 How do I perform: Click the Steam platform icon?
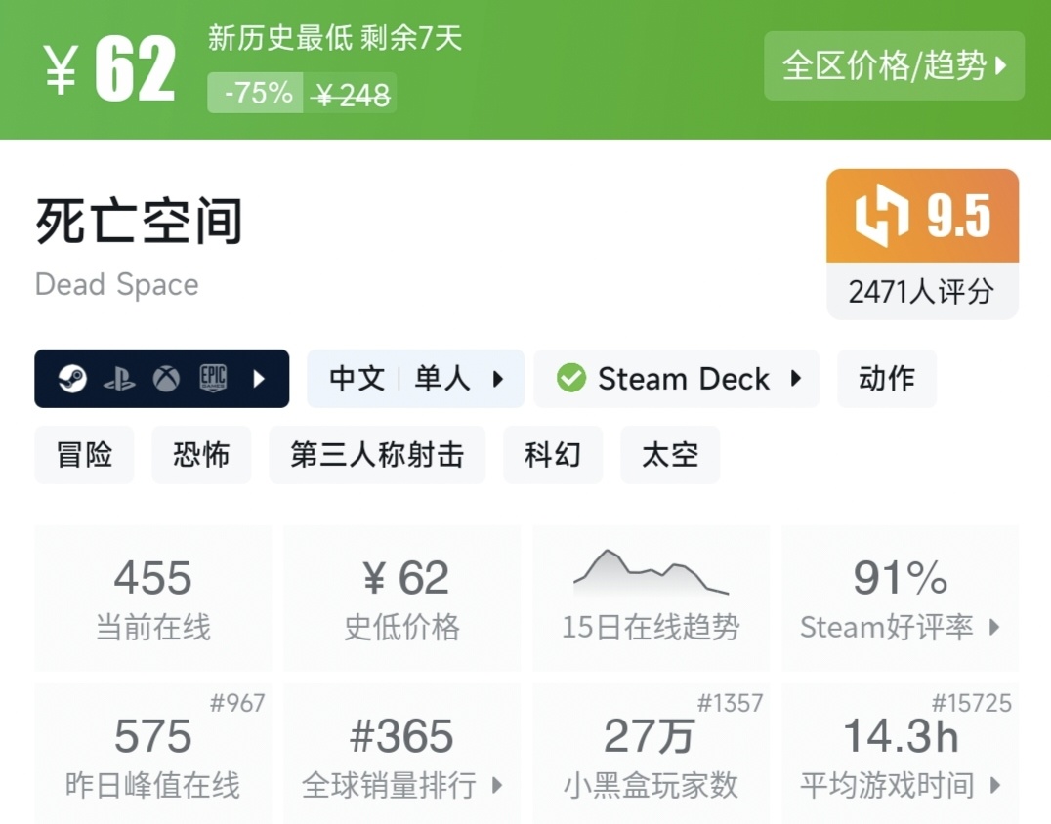coord(72,379)
